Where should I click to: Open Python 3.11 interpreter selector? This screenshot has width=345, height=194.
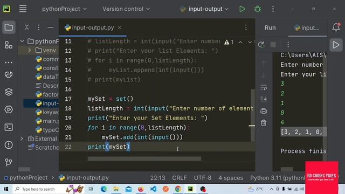pyautogui.click(x=278, y=178)
